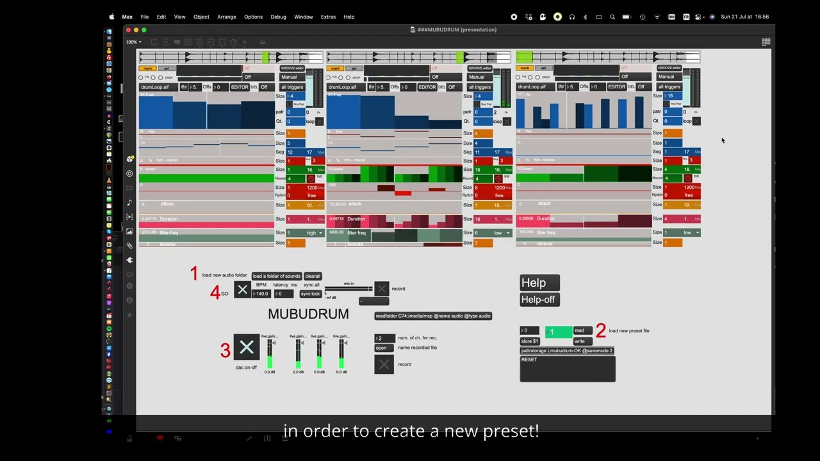Screen dimensions: 820x461
Task: Click the green preset number 1 field
Action: coord(558,332)
